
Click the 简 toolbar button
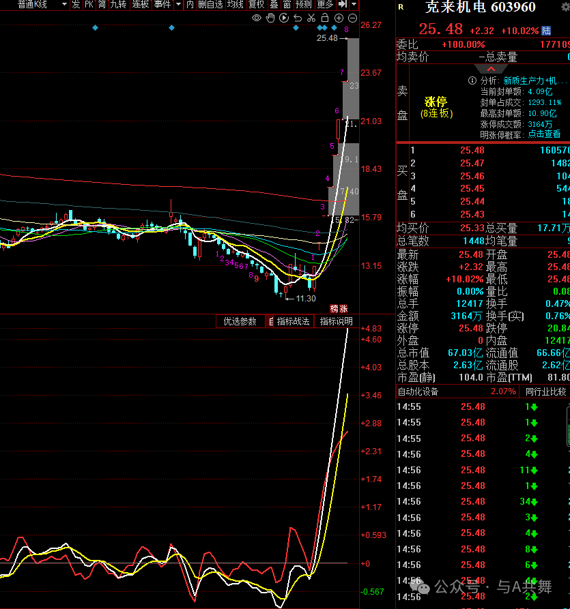click(x=102, y=5)
